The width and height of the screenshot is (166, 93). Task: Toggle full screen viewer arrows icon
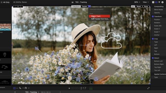(148, 88)
